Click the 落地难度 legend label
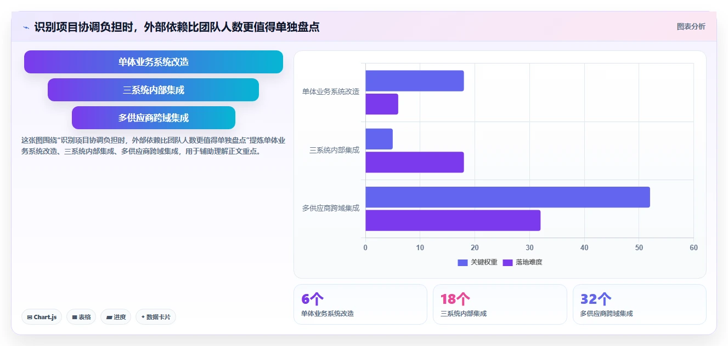728x346 pixels. pyautogui.click(x=529, y=263)
